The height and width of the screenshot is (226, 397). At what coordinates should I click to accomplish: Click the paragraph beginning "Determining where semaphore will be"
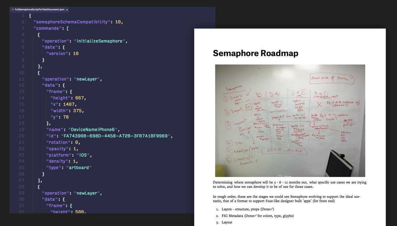(x=289, y=184)
